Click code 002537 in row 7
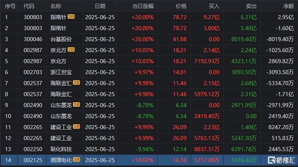The width and height of the screenshot is (298, 167). [33, 83]
